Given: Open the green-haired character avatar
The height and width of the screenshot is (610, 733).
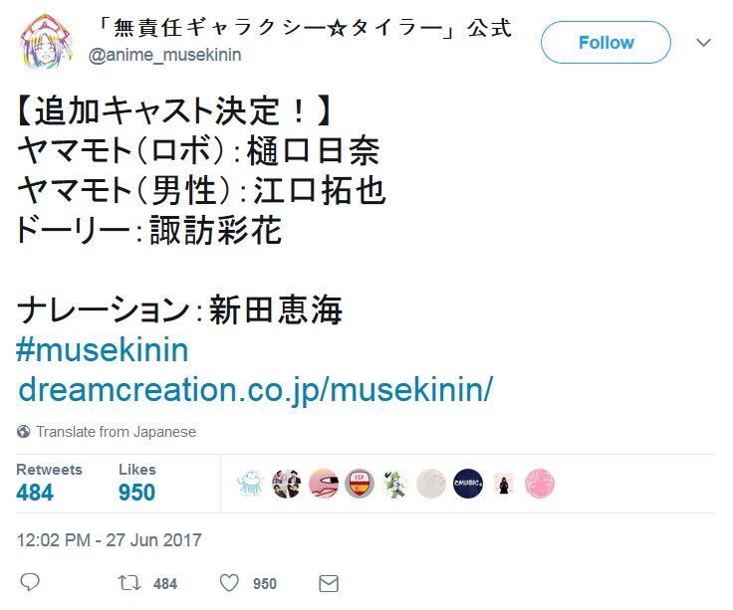Looking at the screenshot, I should click(395, 484).
